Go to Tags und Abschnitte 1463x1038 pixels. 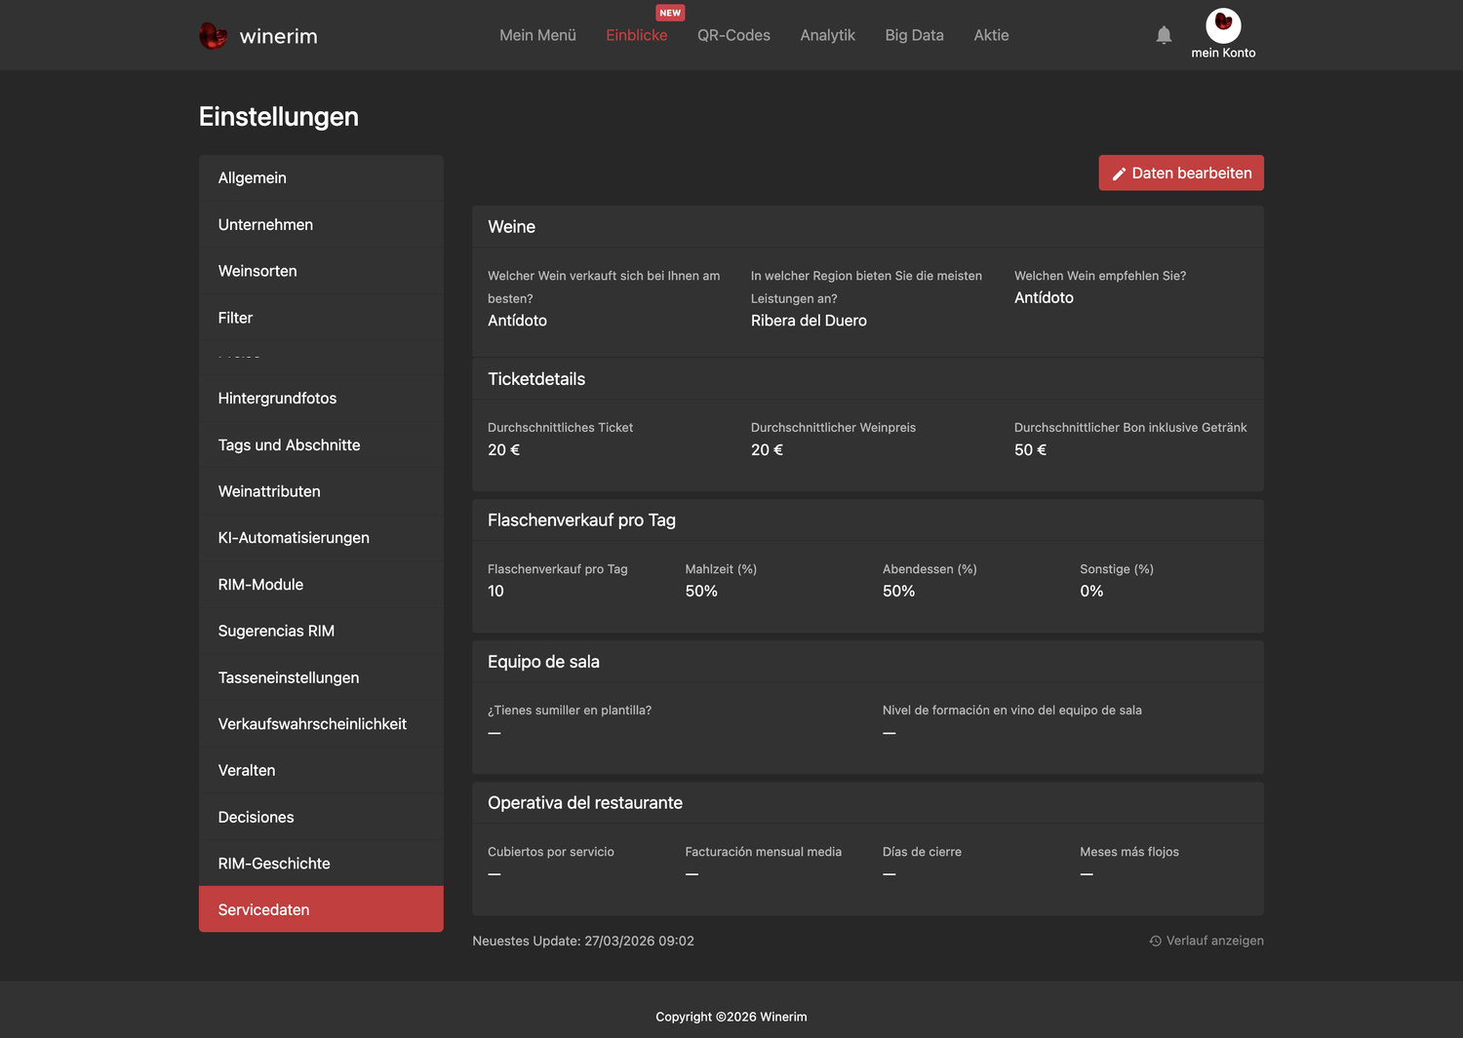click(321, 444)
